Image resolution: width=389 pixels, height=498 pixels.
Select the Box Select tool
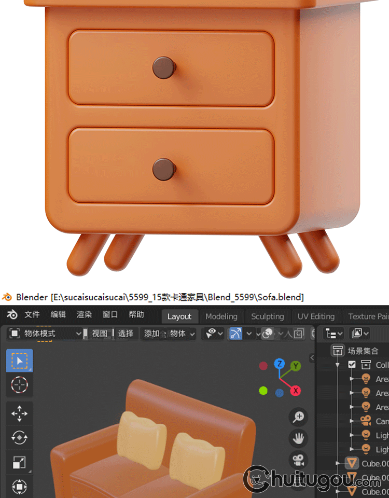click(x=19, y=361)
